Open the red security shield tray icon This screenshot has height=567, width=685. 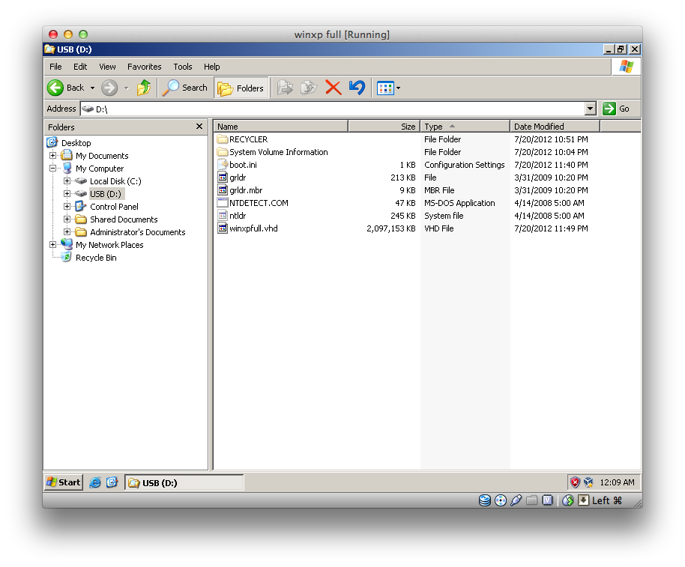[575, 482]
